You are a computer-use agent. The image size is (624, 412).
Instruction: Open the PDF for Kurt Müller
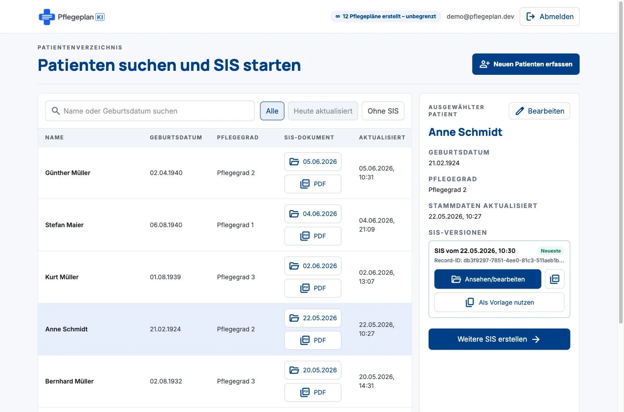pyautogui.click(x=313, y=288)
